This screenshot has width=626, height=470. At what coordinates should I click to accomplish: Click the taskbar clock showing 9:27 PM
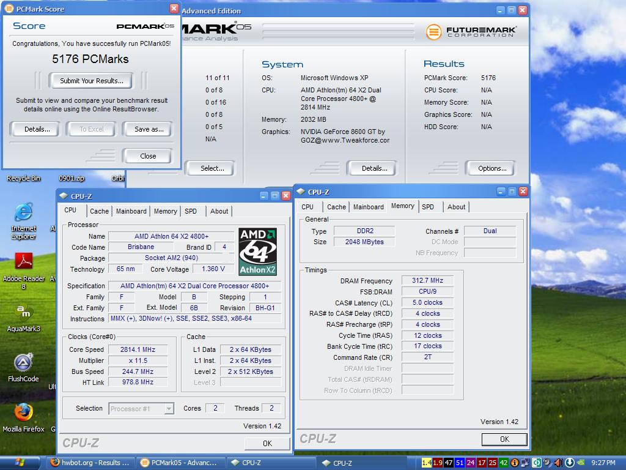pos(603,463)
